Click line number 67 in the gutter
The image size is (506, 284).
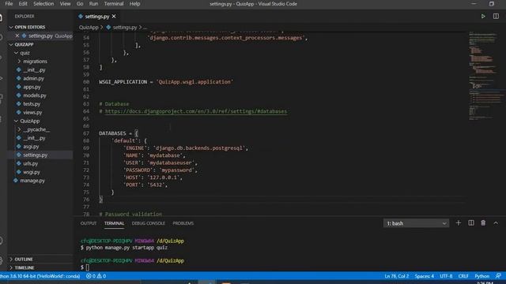[x=86, y=133]
